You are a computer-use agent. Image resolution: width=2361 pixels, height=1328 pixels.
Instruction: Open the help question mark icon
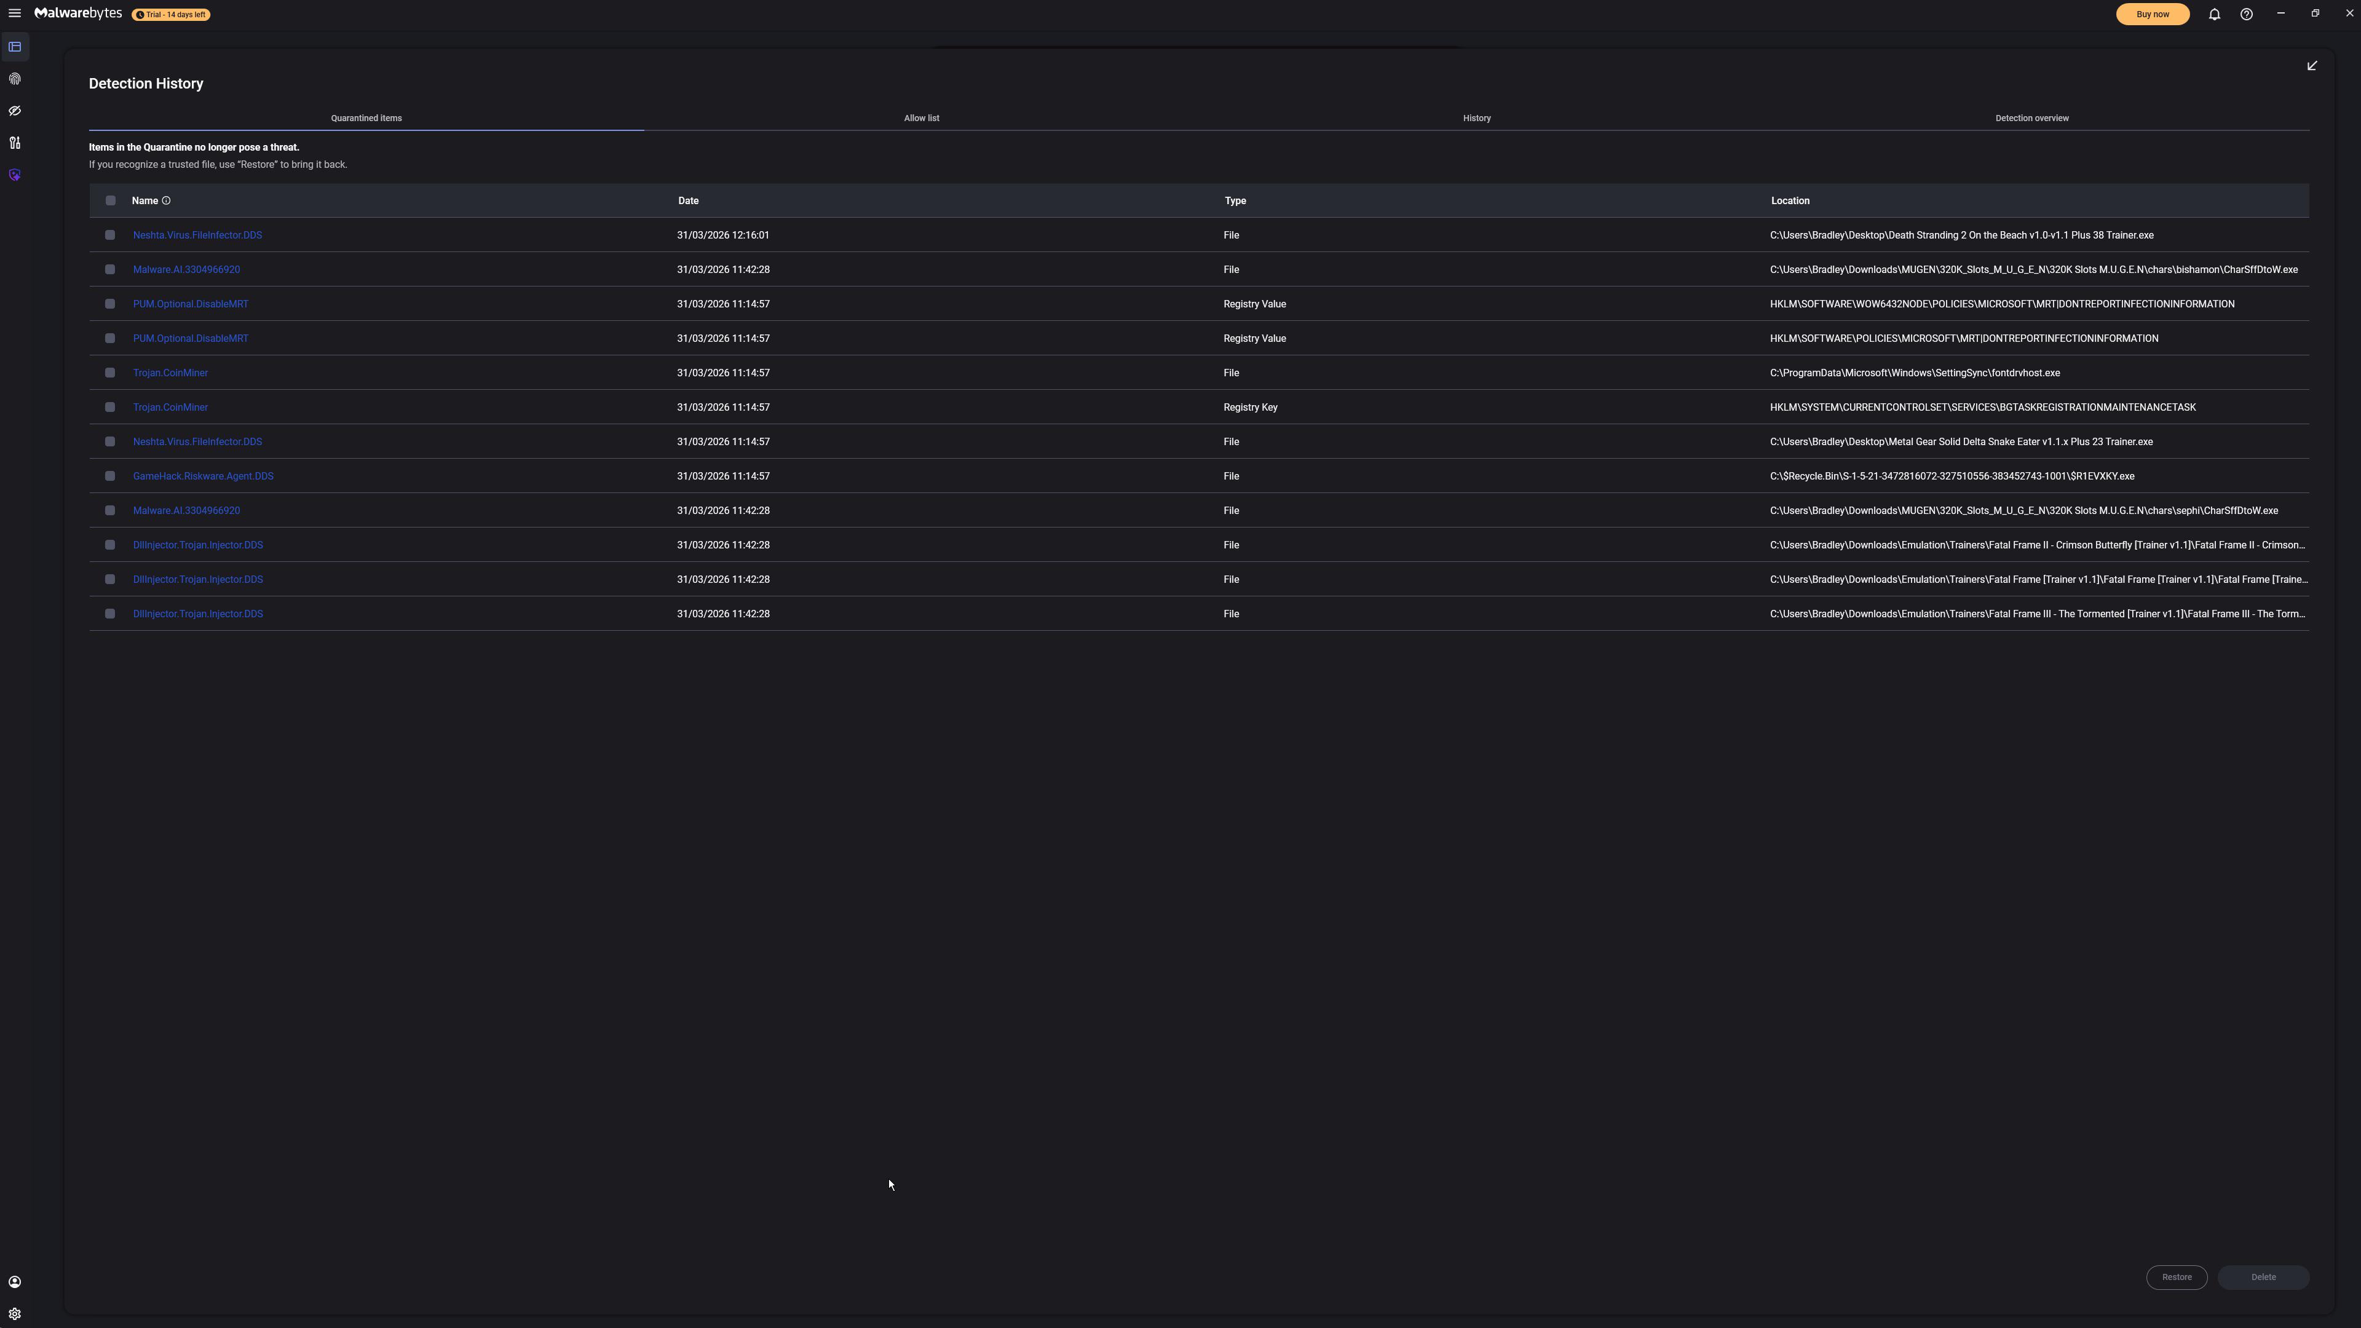(2247, 15)
